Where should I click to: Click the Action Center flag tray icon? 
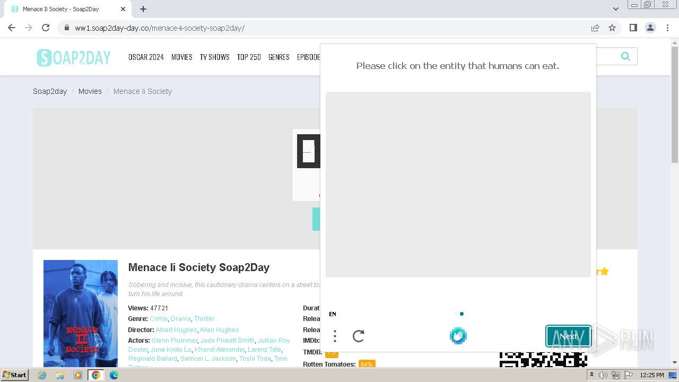coord(628,375)
